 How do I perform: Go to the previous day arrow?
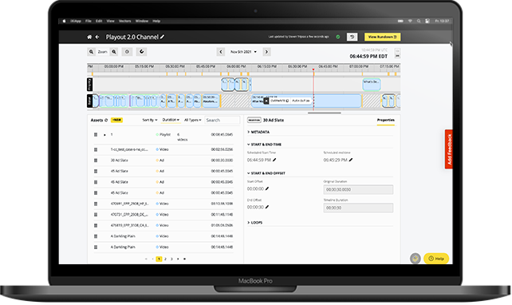click(x=221, y=52)
